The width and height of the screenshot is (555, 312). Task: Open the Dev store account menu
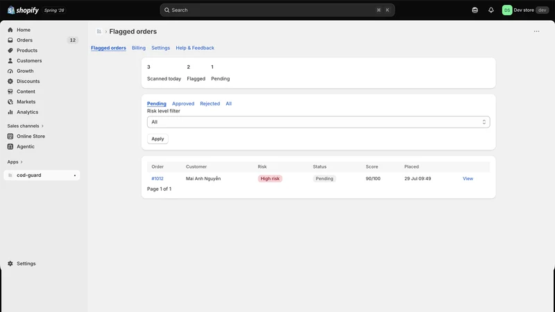tap(525, 10)
